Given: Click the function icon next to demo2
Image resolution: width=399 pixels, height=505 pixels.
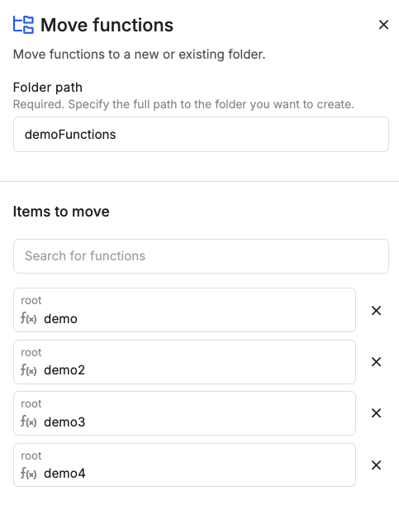Looking at the screenshot, I should pyautogui.click(x=28, y=369).
